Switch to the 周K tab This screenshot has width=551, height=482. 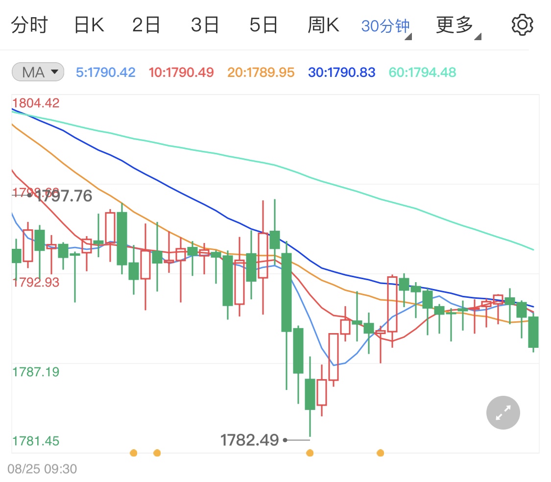[323, 25]
